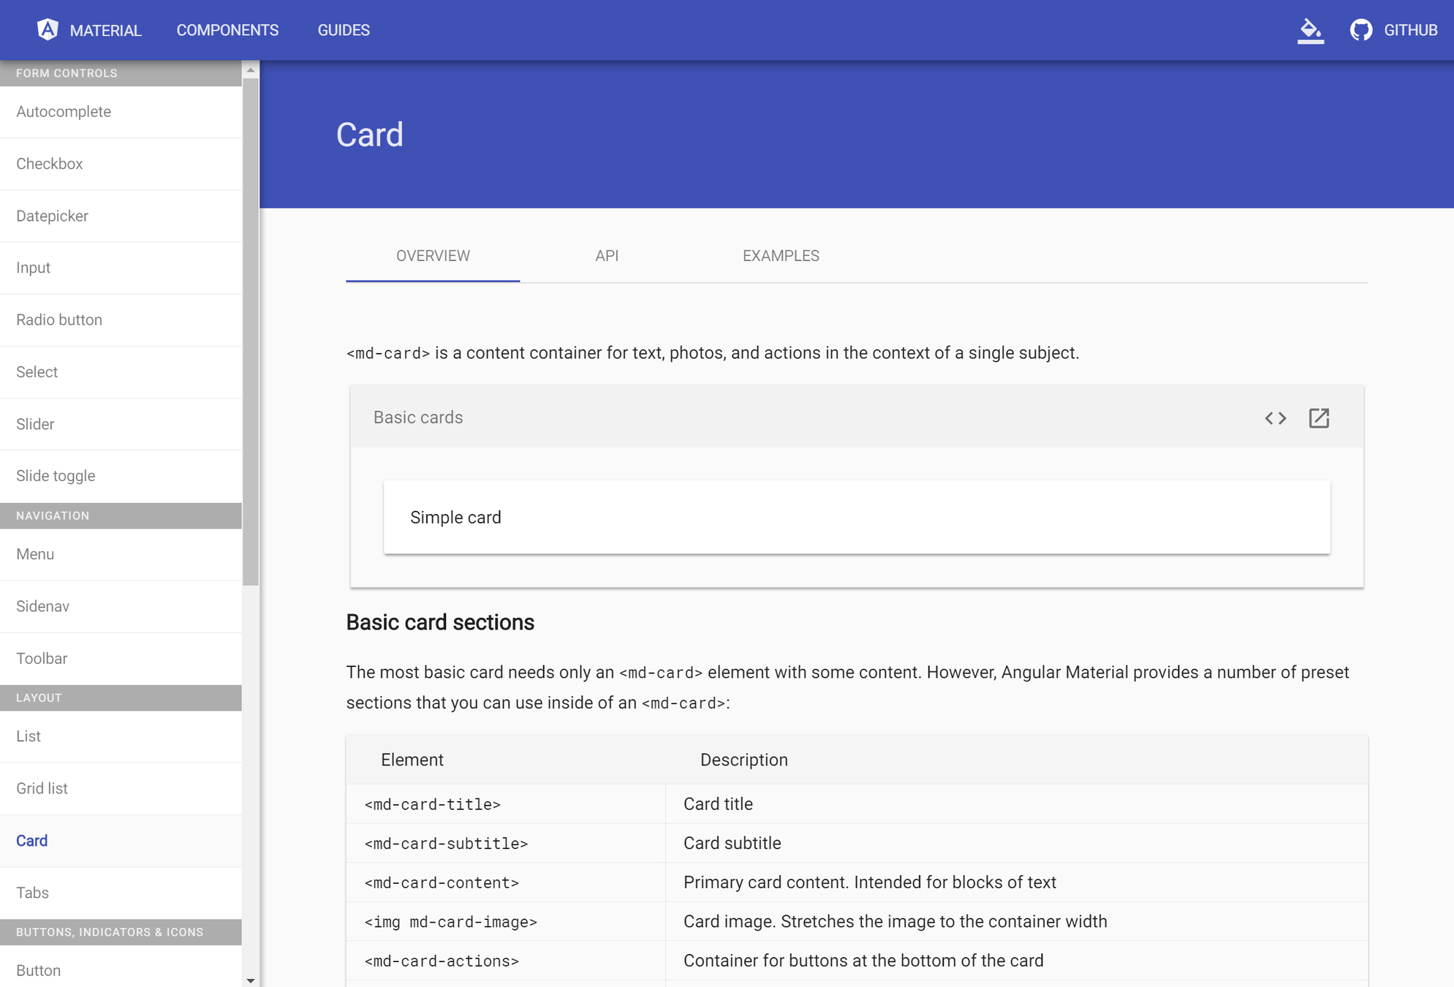Navigate to Tabs in Layout section
1454x987 pixels.
32,893
